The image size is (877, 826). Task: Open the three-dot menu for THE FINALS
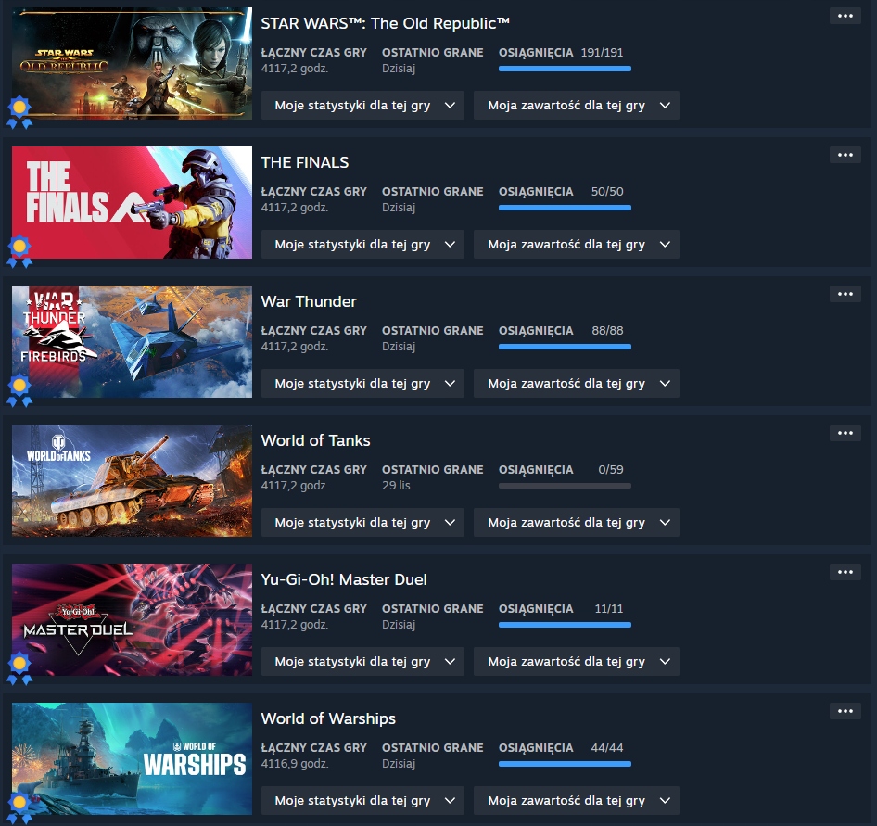845,155
